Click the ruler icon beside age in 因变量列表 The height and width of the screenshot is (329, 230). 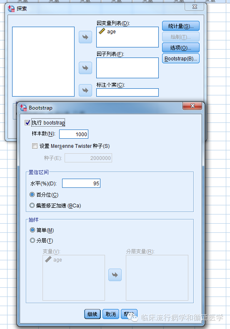(x=102, y=32)
